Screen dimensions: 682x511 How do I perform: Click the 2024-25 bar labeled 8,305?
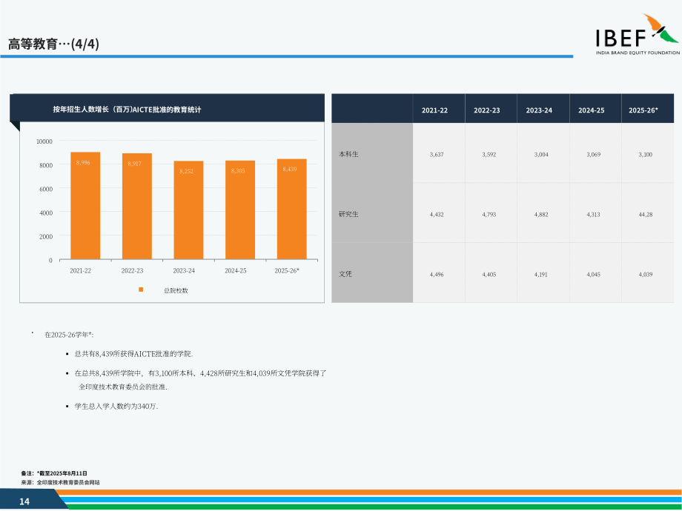tap(240, 210)
